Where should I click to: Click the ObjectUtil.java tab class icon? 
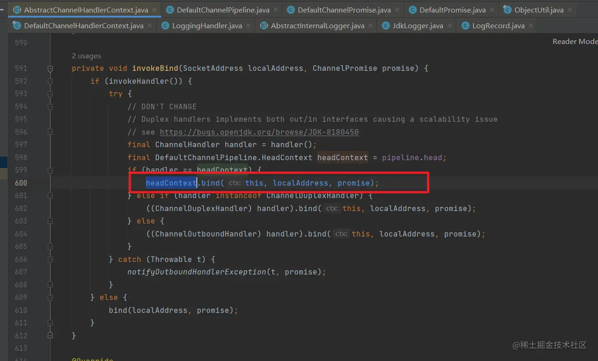(x=507, y=10)
